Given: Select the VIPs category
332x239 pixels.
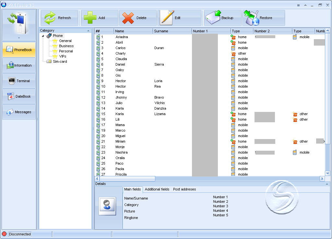Looking at the screenshot, I should tap(63, 56).
